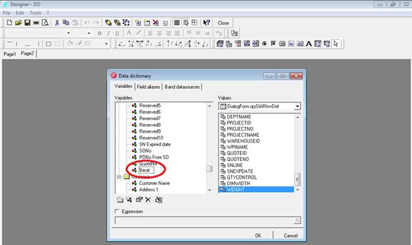
Task: Open the font name dropdown
Action: click(x=68, y=33)
